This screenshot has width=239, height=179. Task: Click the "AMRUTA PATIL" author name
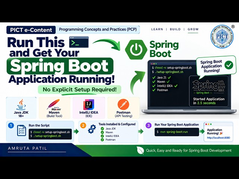27,148
